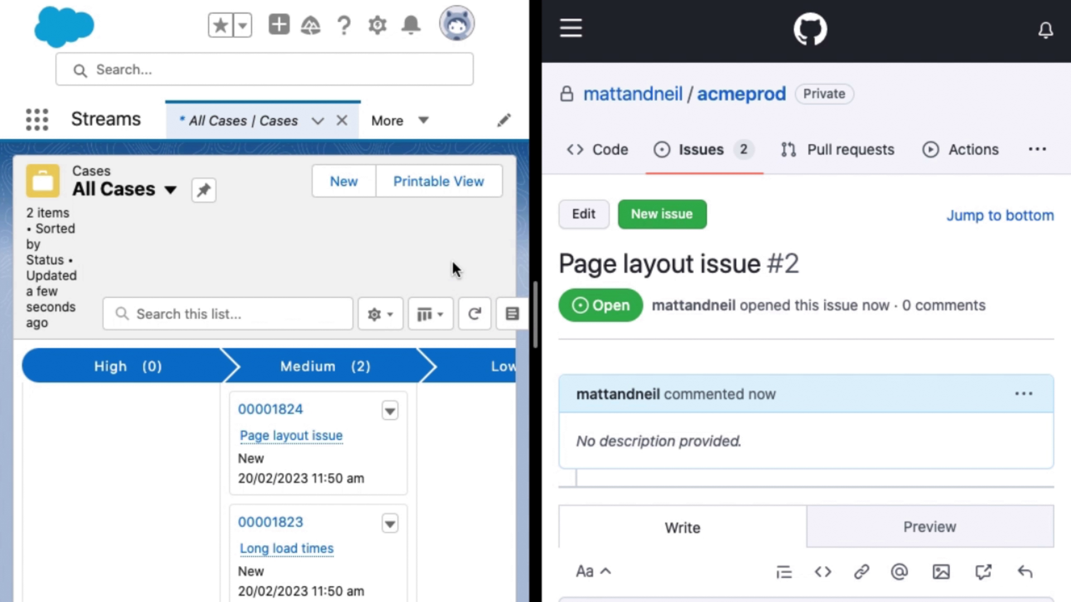Refresh the All Cases list view
Screen dimensions: 1071x602
474,313
